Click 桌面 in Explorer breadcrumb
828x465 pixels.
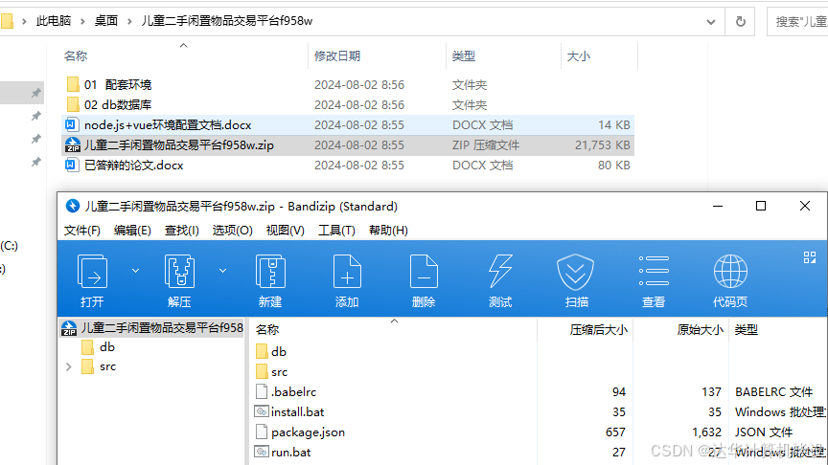[106, 21]
